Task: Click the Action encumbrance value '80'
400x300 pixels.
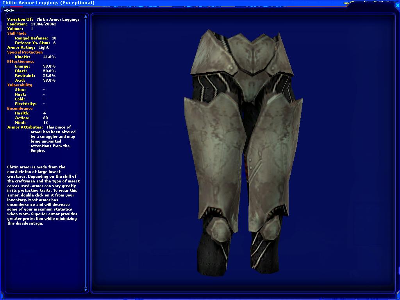Action: [45, 118]
